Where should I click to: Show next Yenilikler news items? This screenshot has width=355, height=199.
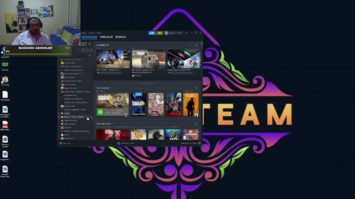tap(196, 45)
